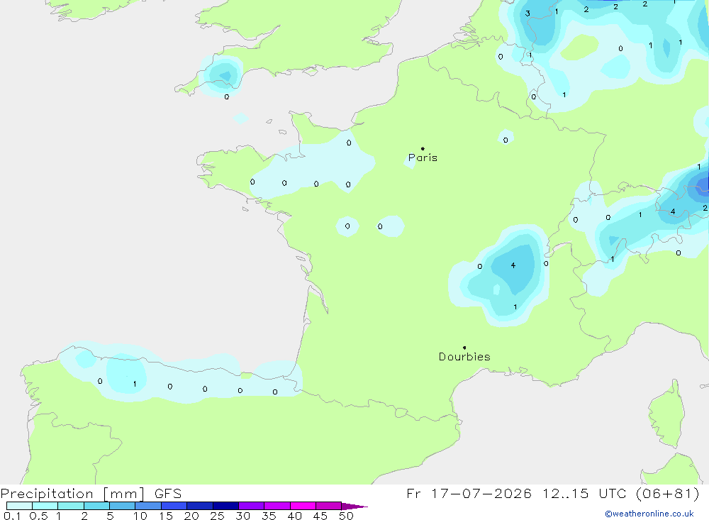
Task: Pick the lightest cyan 0.1–0.5 legend swatch
Action: coord(19,506)
